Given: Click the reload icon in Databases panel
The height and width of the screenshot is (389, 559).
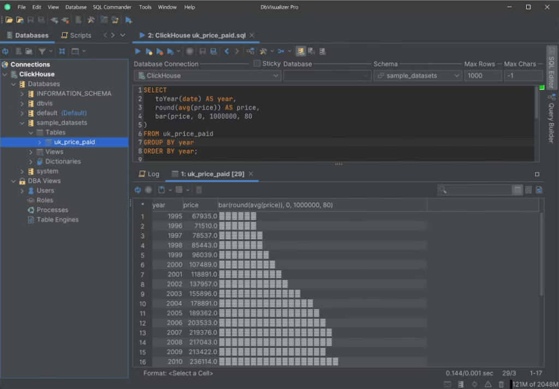Looking at the screenshot, I should [x=5, y=51].
